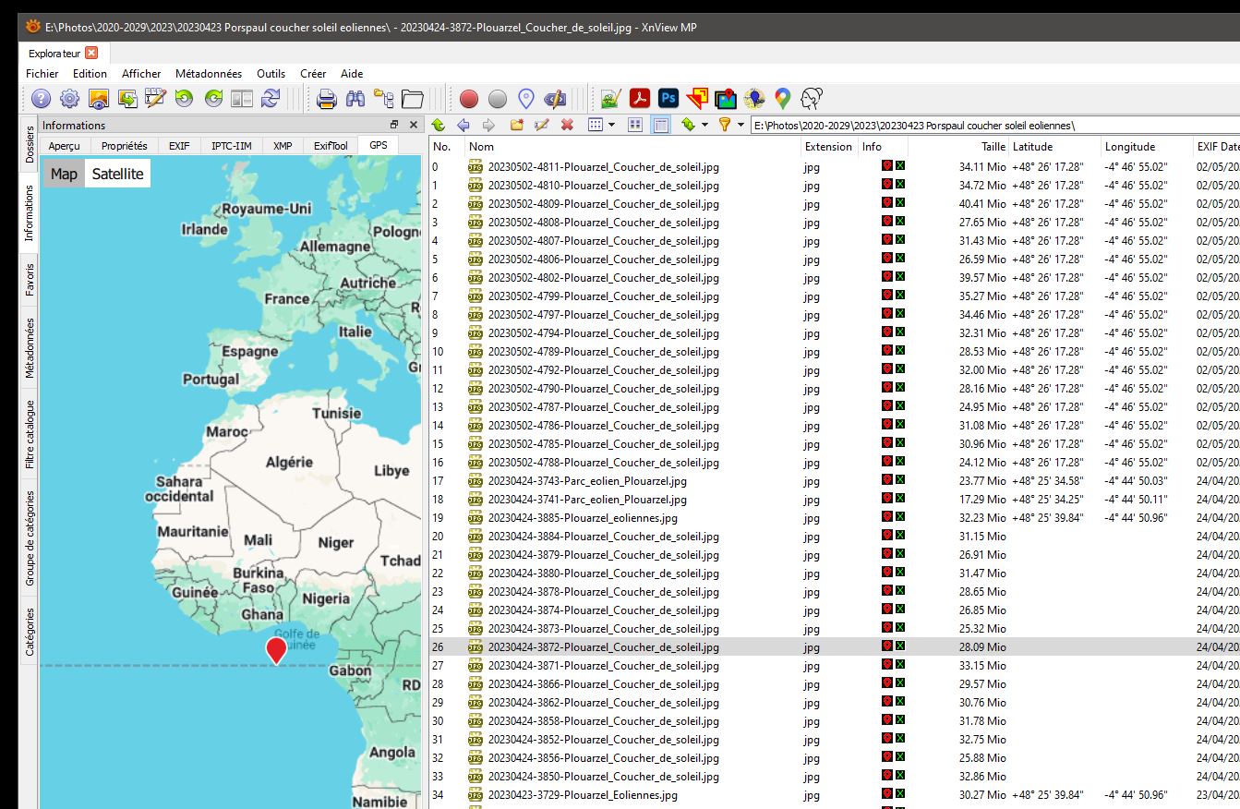Viewport: 1240px width, 809px height.
Task: Click the Adobe Acrobat PDF icon
Action: tap(640, 98)
